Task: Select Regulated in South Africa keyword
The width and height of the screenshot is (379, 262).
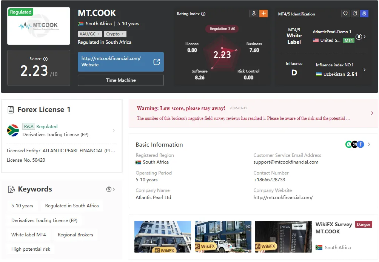Action: 72,206
